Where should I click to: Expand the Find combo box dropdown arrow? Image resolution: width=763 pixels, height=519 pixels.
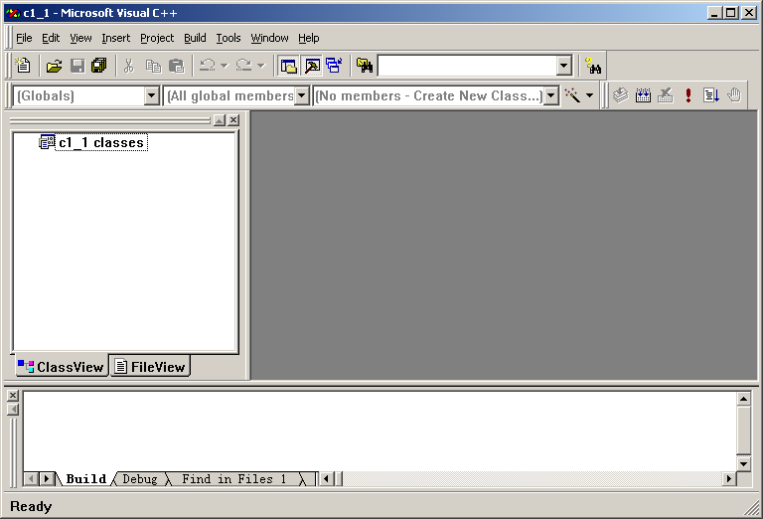(x=563, y=66)
